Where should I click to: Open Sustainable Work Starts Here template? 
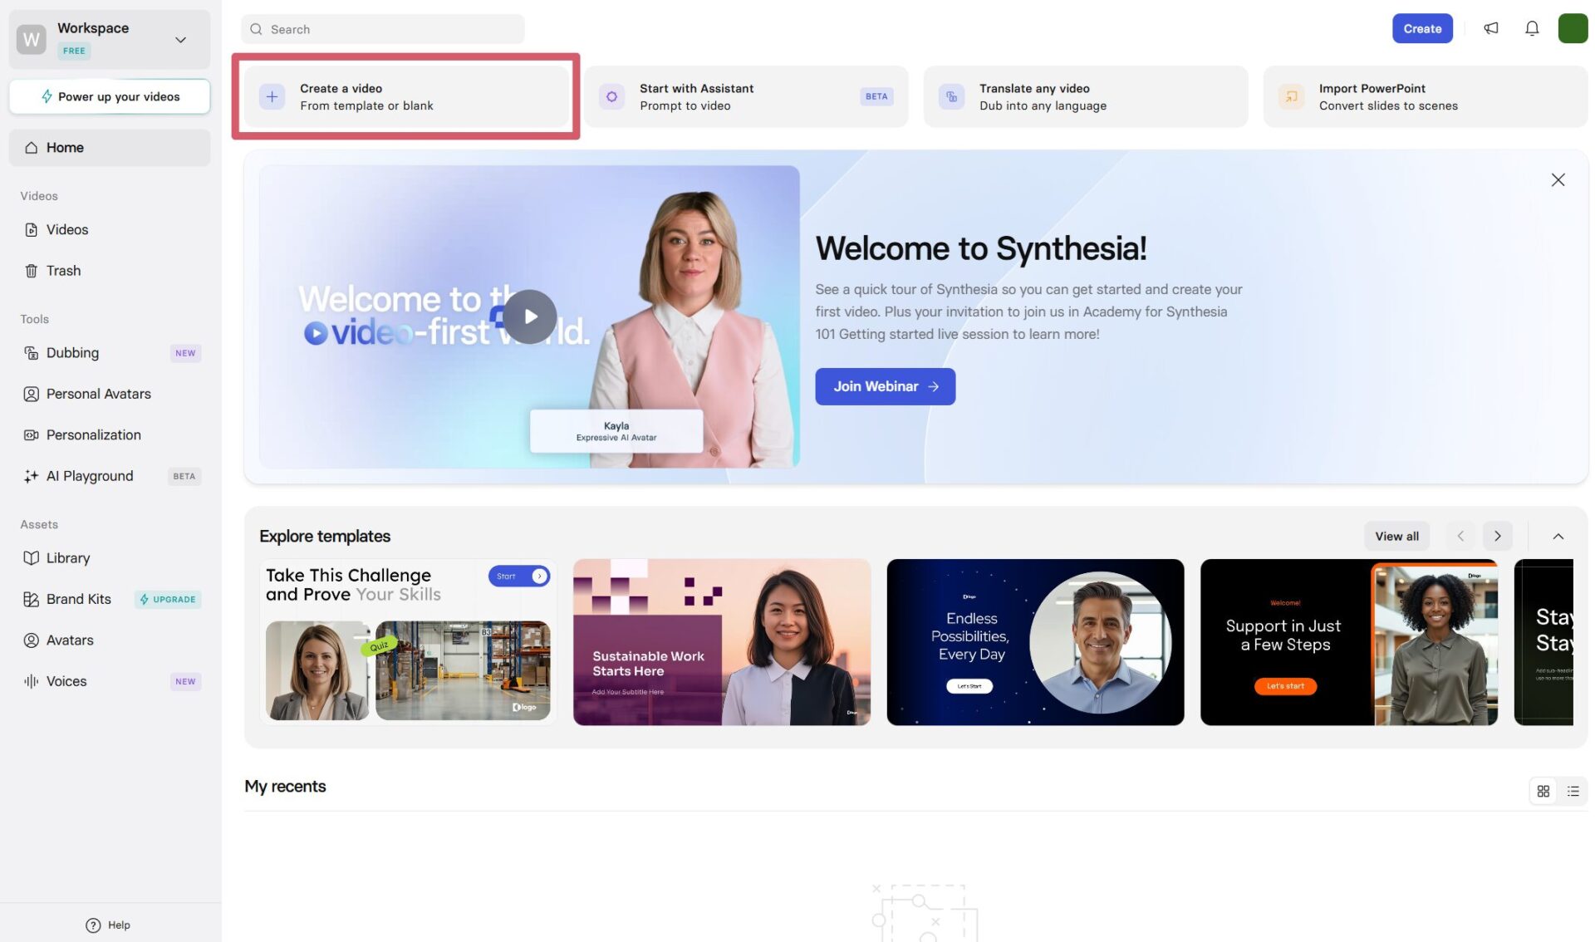pyautogui.click(x=722, y=642)
